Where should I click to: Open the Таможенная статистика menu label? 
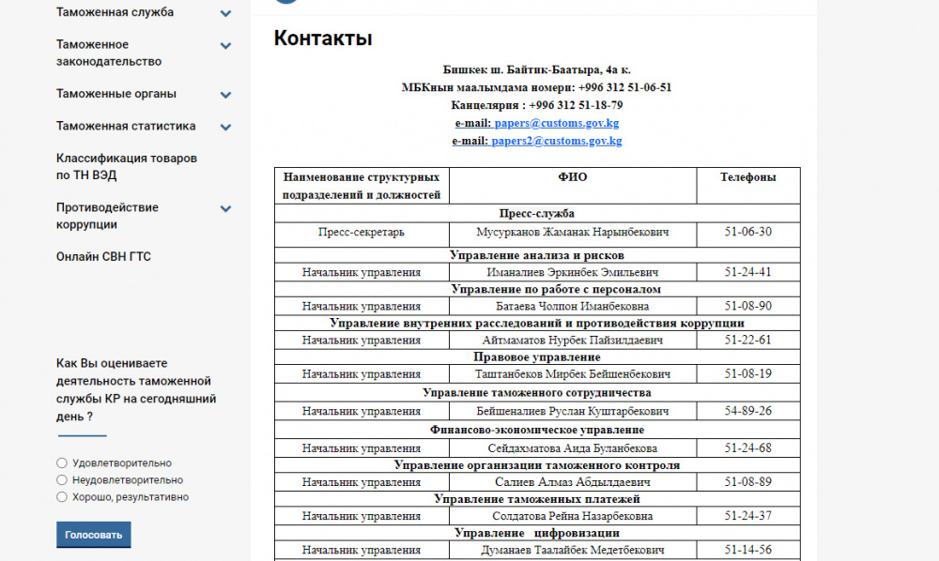pyautogui.click(x=126, y=126)
